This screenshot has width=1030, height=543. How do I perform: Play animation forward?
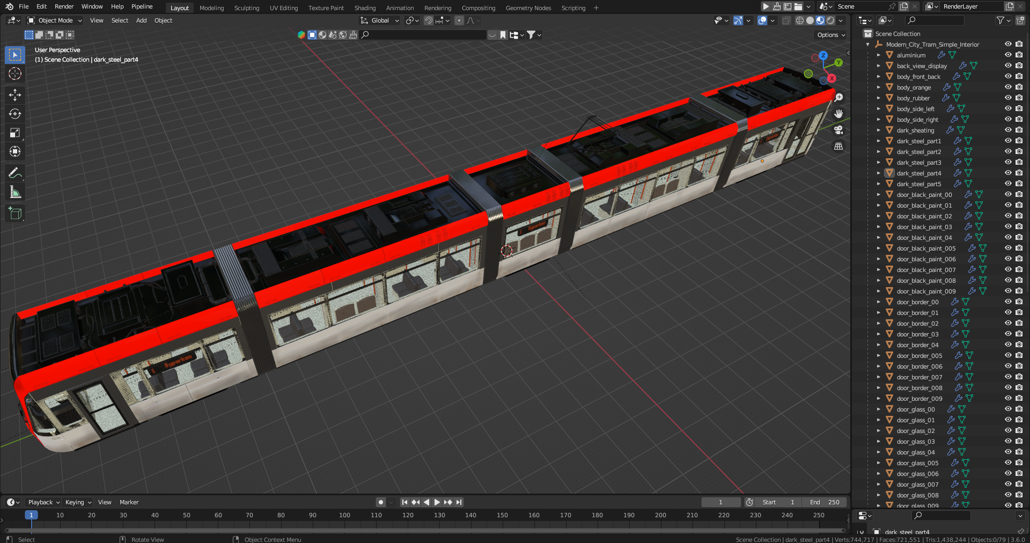[437, 502]
